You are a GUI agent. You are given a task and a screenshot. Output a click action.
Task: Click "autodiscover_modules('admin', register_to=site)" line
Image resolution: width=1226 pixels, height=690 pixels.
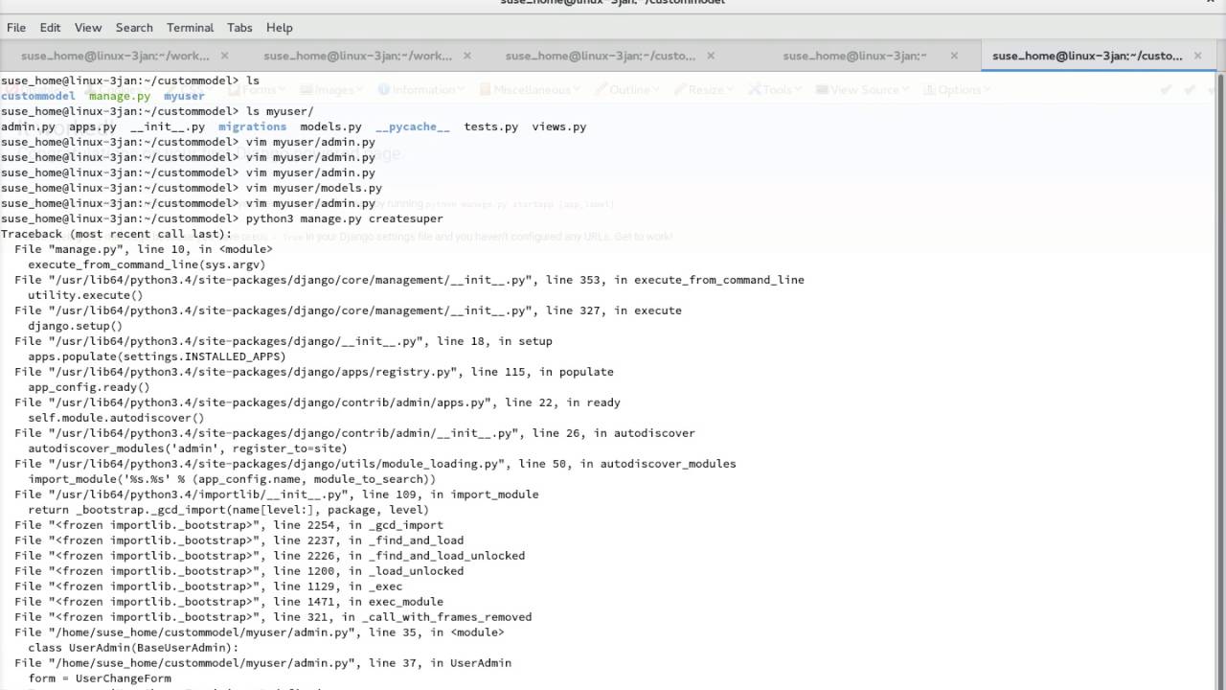pyautogui.click(x=188, y=448)
